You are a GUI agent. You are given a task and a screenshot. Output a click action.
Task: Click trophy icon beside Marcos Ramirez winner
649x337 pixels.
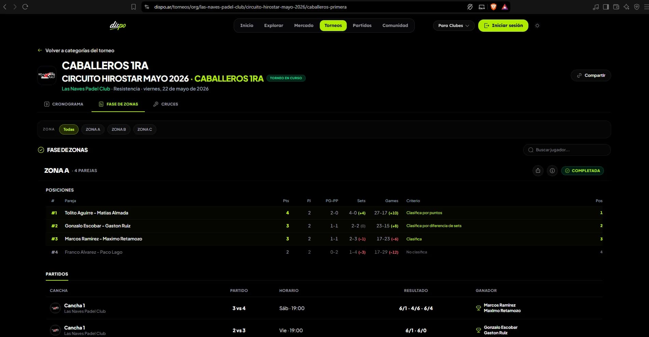tap(479, 308)
